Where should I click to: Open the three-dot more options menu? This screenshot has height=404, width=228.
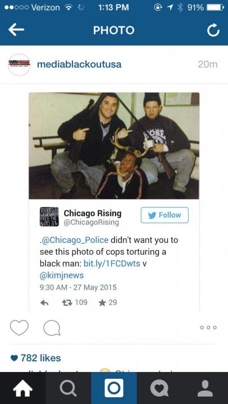click(208, 328)
